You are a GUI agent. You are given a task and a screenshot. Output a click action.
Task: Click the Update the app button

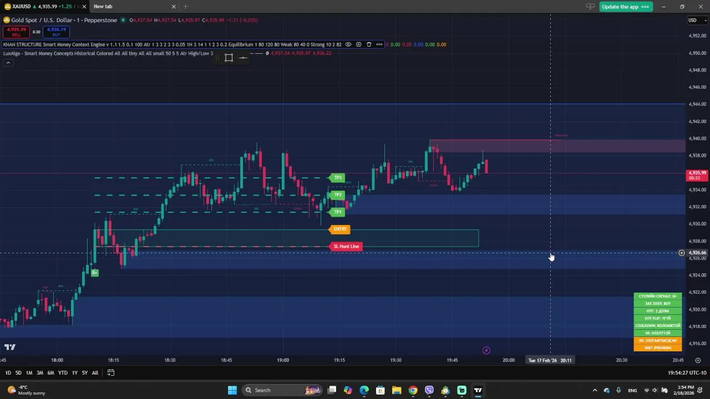(626, 7)
